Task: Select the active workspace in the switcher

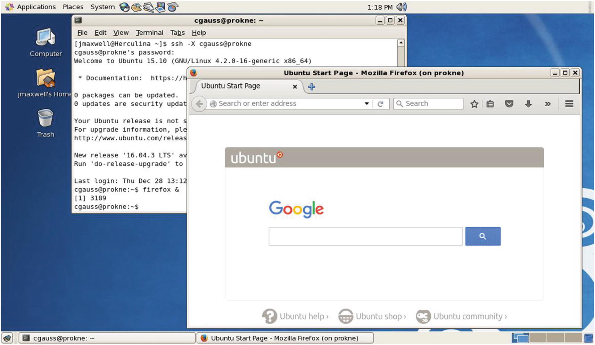Action: pos(520,338)
